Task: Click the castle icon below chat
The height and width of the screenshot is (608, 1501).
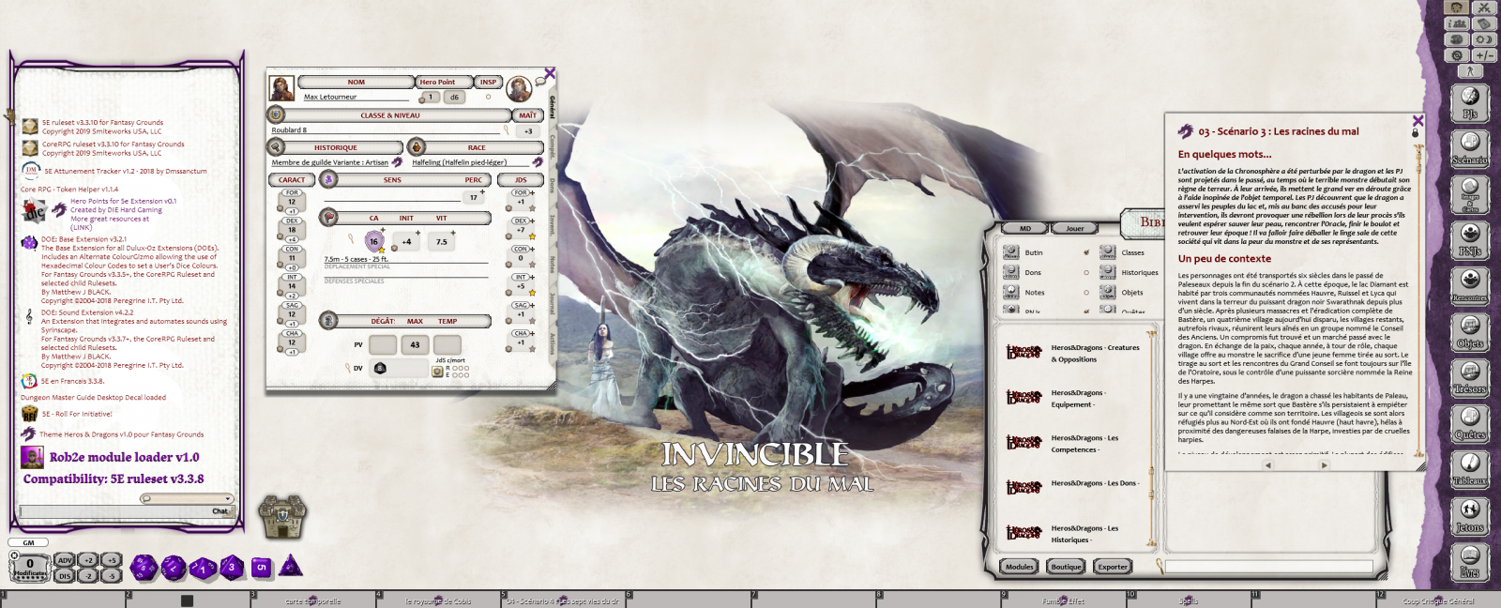Action: (x=282, y=516)
